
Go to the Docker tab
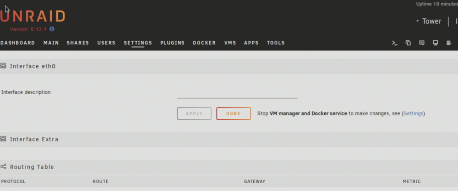click(204, 43)
